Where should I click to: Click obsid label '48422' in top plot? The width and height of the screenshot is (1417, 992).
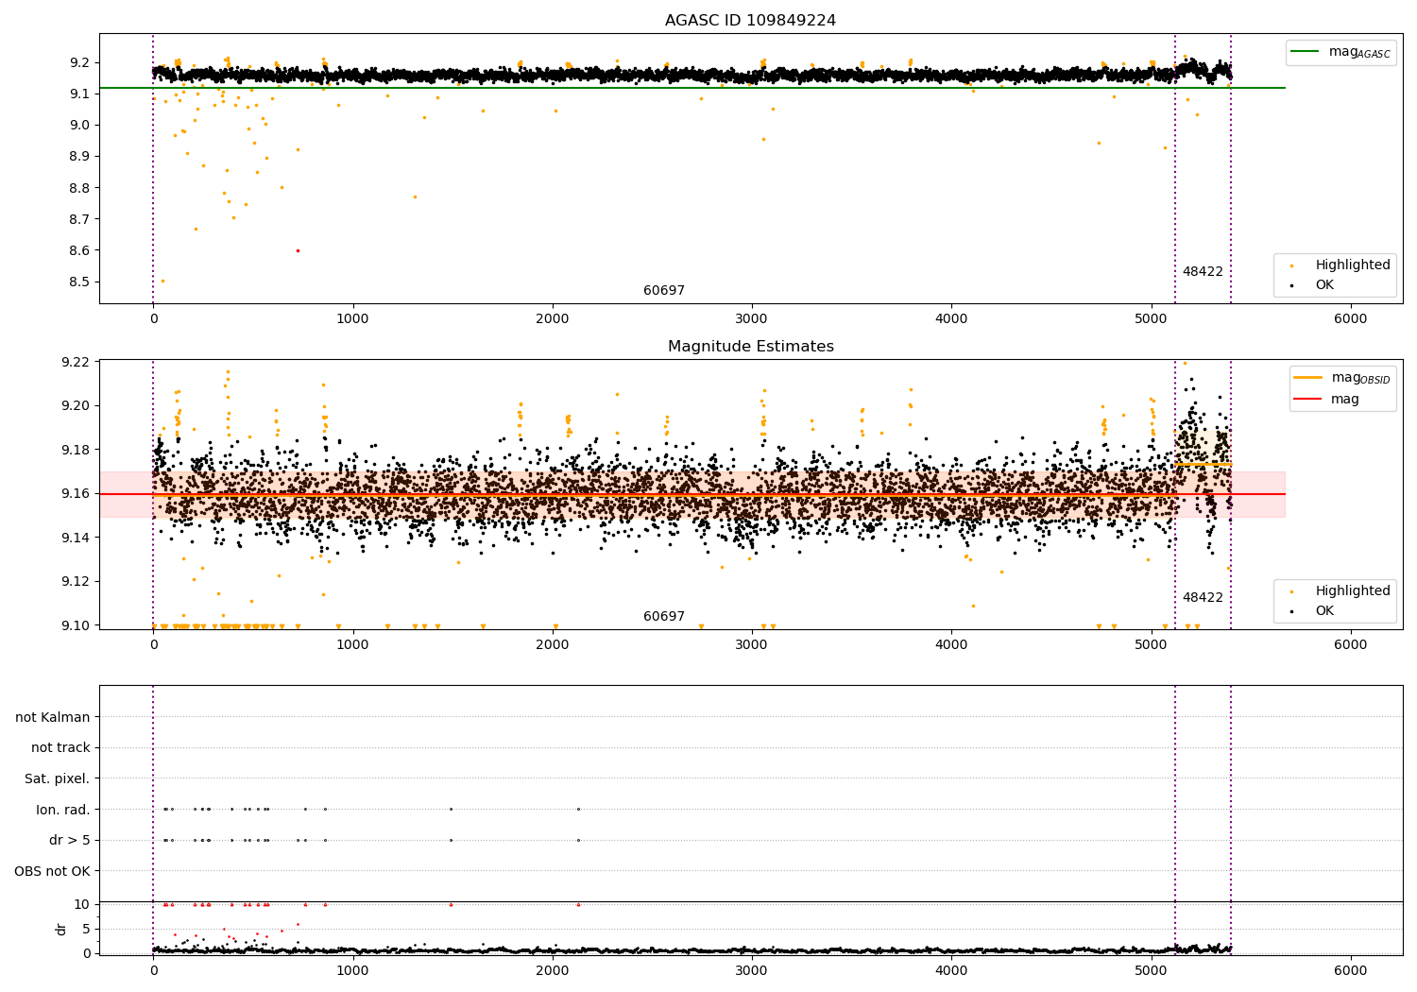[x=1203, y=272]
